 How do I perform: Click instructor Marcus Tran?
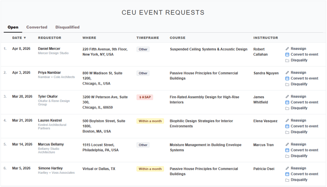(x=264, y=145)
